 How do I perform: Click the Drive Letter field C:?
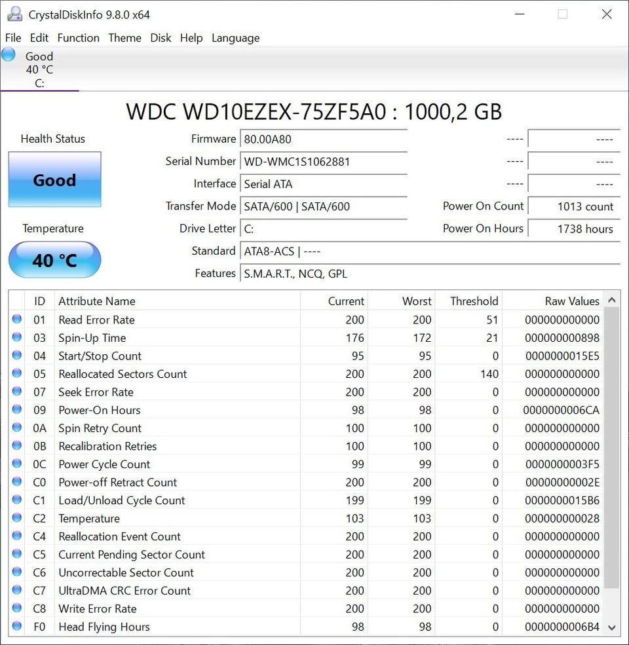324,229
